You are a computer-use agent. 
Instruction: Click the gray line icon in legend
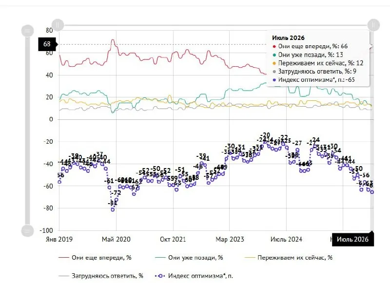pyautogui.click(x=64, y=276)
